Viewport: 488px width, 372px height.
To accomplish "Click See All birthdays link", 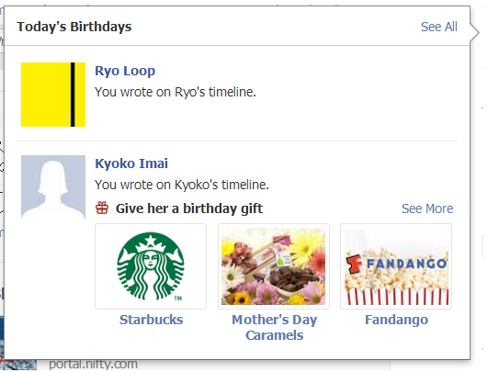I will click(438, 27).
